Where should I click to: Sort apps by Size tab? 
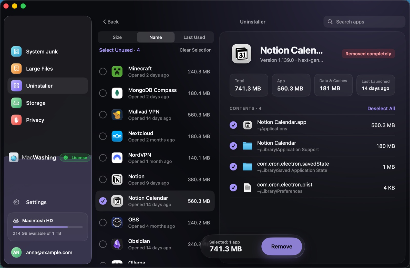click(x=117, y=37)
